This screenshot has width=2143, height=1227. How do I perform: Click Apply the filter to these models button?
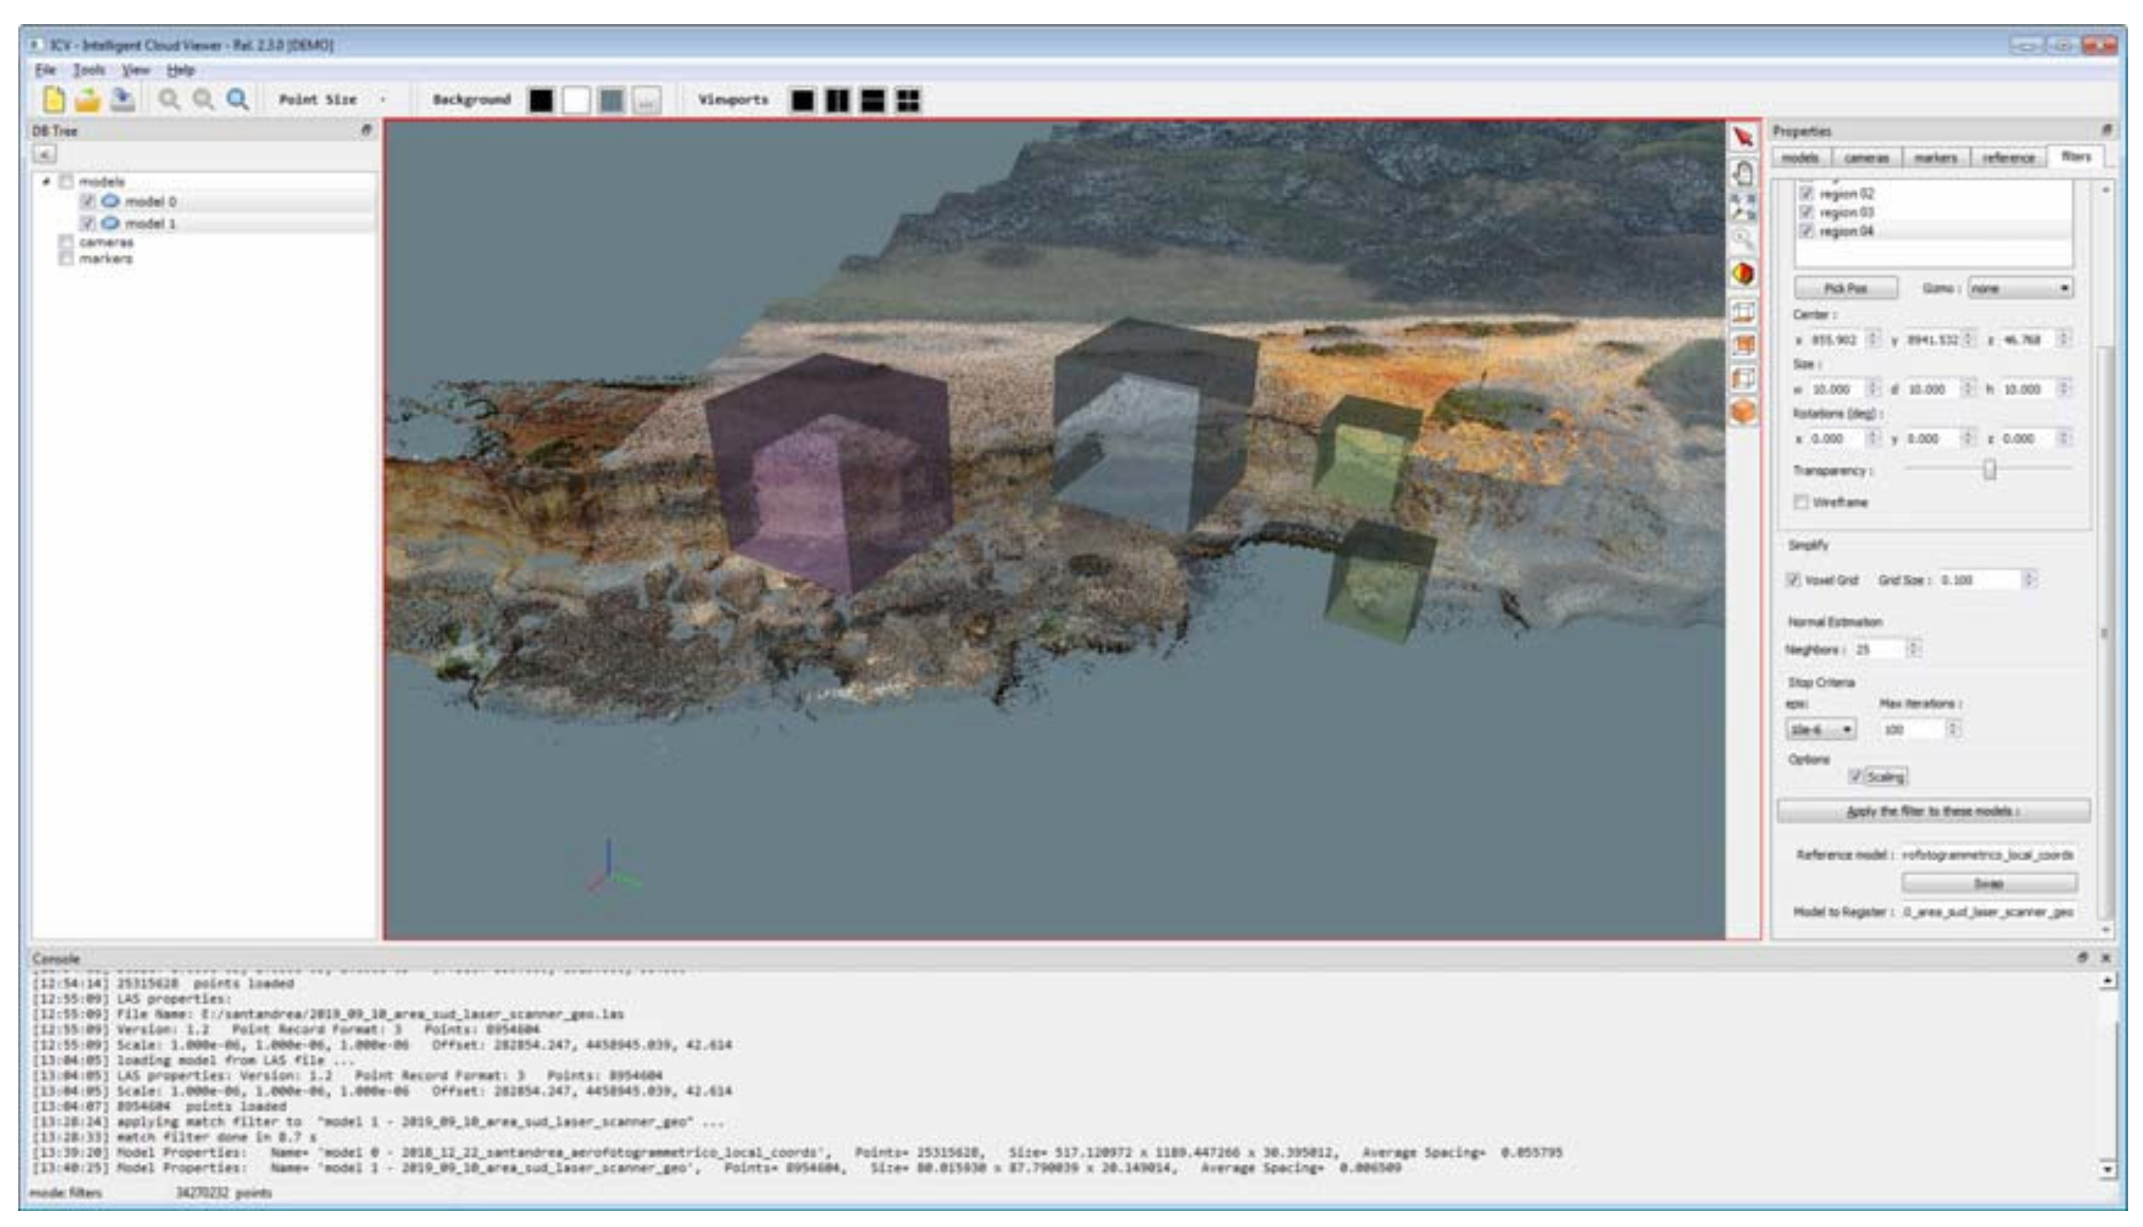pyautogui.click(x=1946, y=811)
